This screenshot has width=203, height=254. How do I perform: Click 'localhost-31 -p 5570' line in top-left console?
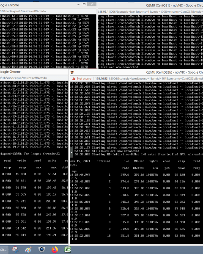(72, 60)
